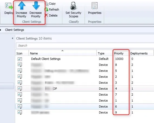The height and width of the screenshot is (123, 154).
Task: Collapse the navigation pane arrow
Action: coord(12,38)
